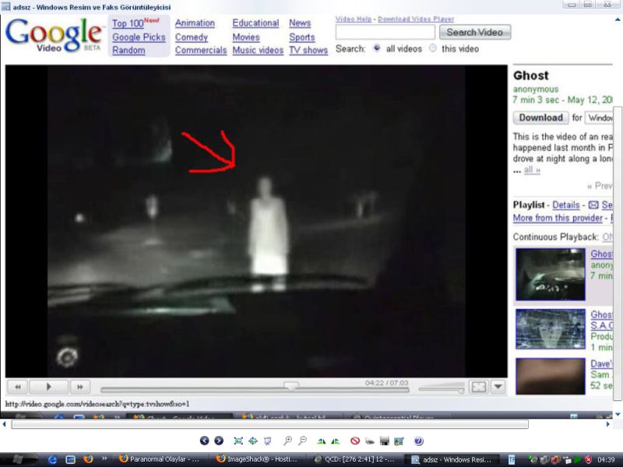Open the Top 100 category link
The image size is (623, 467).
[x=128, y=23]
